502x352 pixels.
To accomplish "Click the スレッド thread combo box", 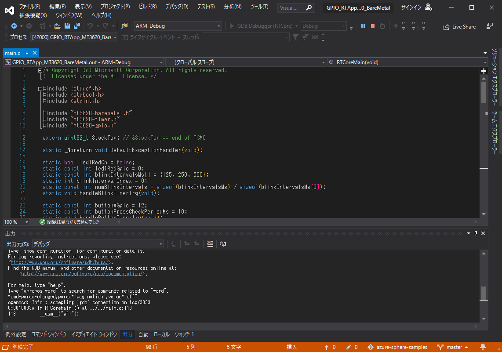I will click(246, 37).
